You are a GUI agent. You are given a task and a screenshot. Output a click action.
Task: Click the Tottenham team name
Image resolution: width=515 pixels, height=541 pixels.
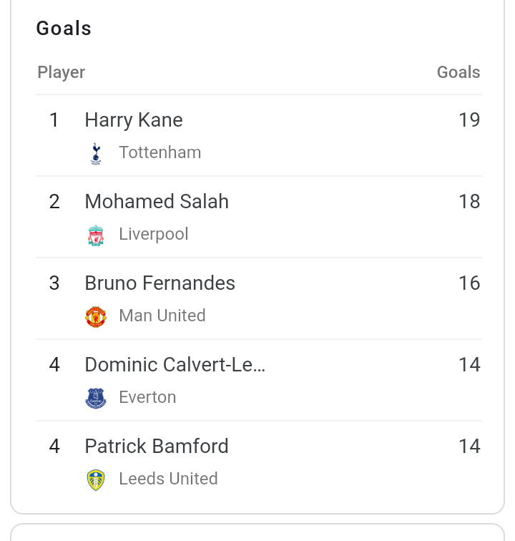click(160, 152)
